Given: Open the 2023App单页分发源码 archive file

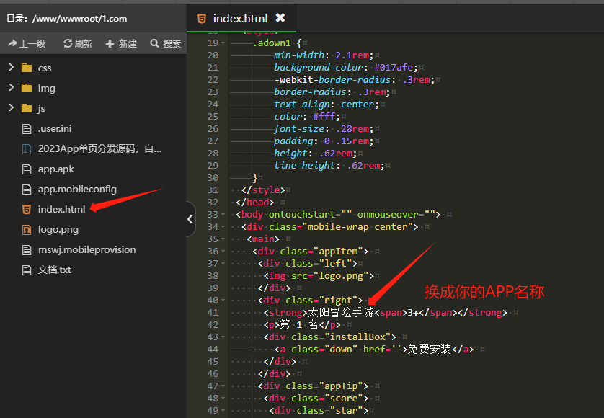Looking at the screenshot, I should (x=99, y=148).
